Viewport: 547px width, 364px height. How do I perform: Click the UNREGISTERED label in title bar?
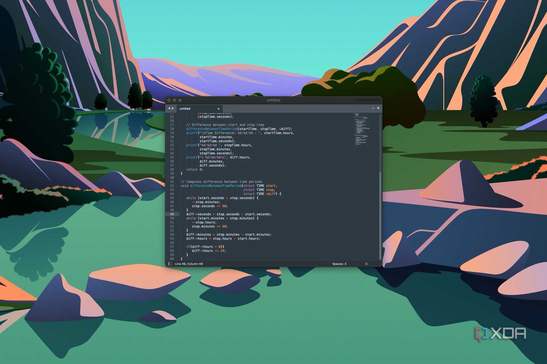368,100
